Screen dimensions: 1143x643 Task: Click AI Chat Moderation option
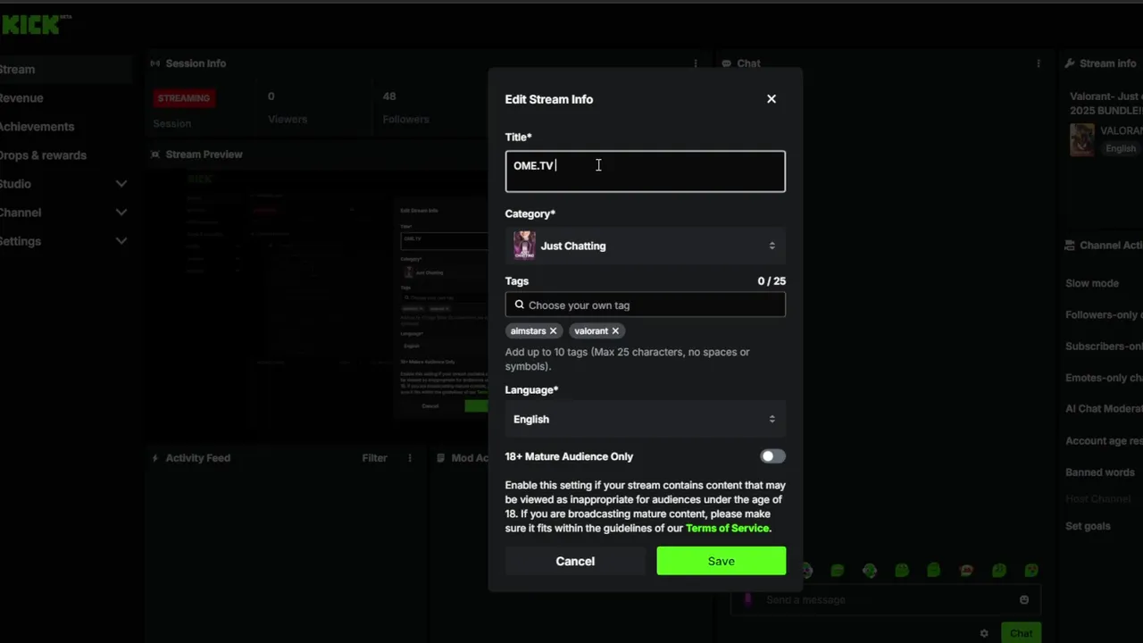[1104, 409]
